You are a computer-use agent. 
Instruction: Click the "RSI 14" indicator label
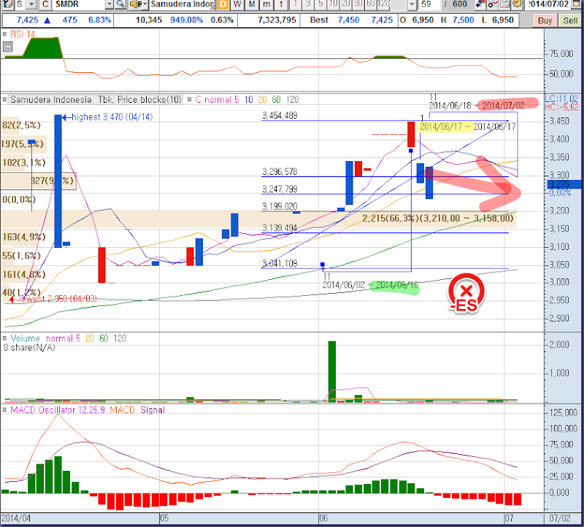point(23,34)
